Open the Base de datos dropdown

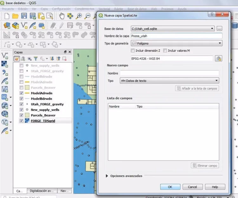(173, 29)
